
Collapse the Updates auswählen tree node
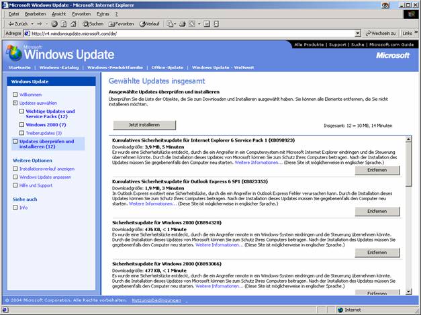tap(15, 103)
